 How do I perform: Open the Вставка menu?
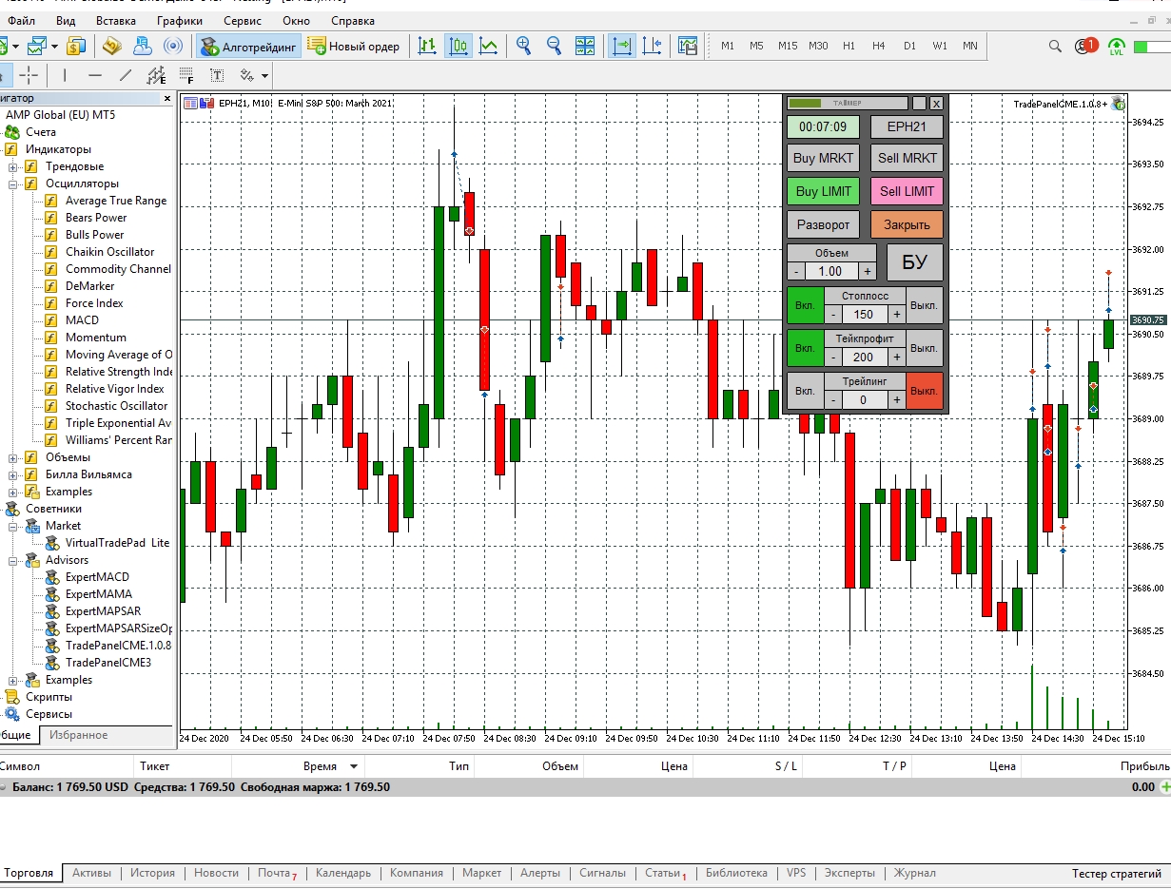tap(116, 20)
